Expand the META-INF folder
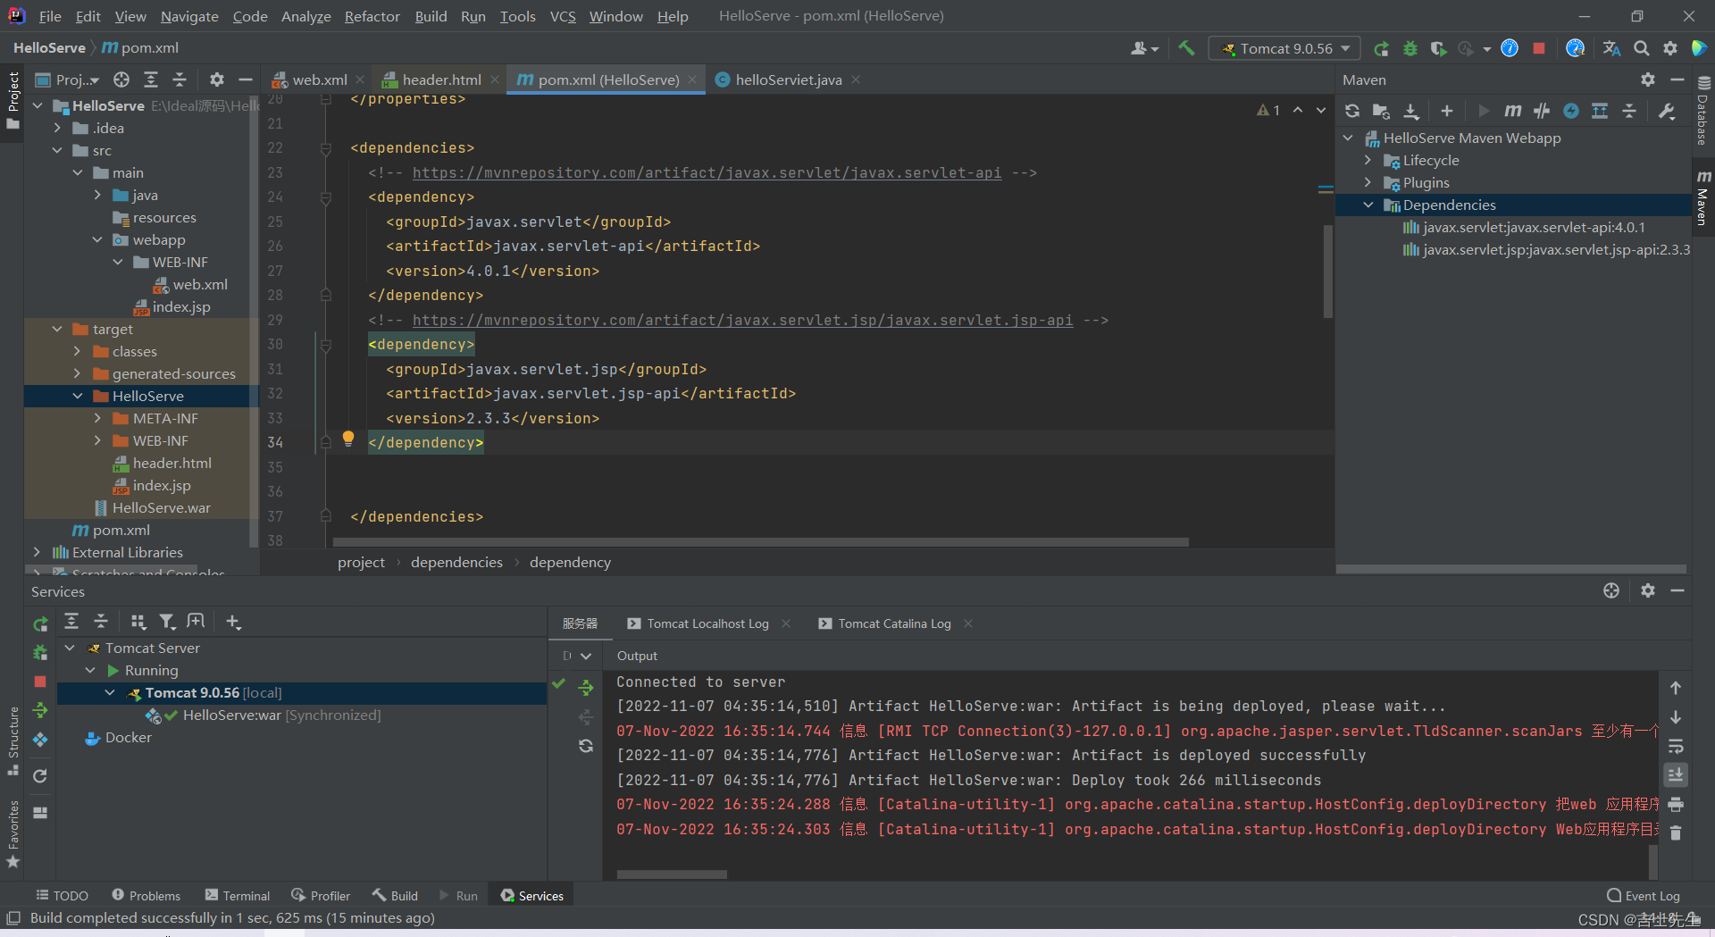Image resolution: width=1715 pixels, height=937 pixels. 97,418
